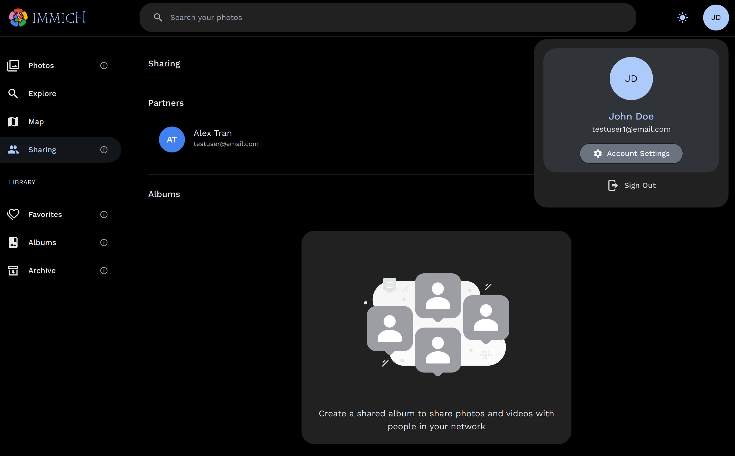Show Sharing info icon details
The height and width of the screenshot is (456, 735).
tap(104, 149)
